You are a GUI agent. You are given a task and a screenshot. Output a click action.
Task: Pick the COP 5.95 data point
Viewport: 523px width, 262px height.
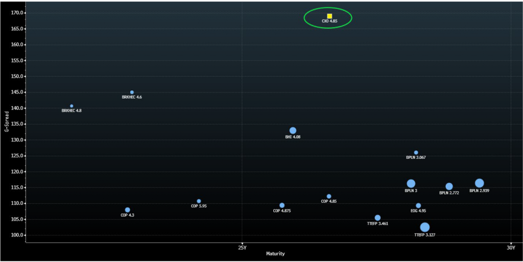(199, 201)
